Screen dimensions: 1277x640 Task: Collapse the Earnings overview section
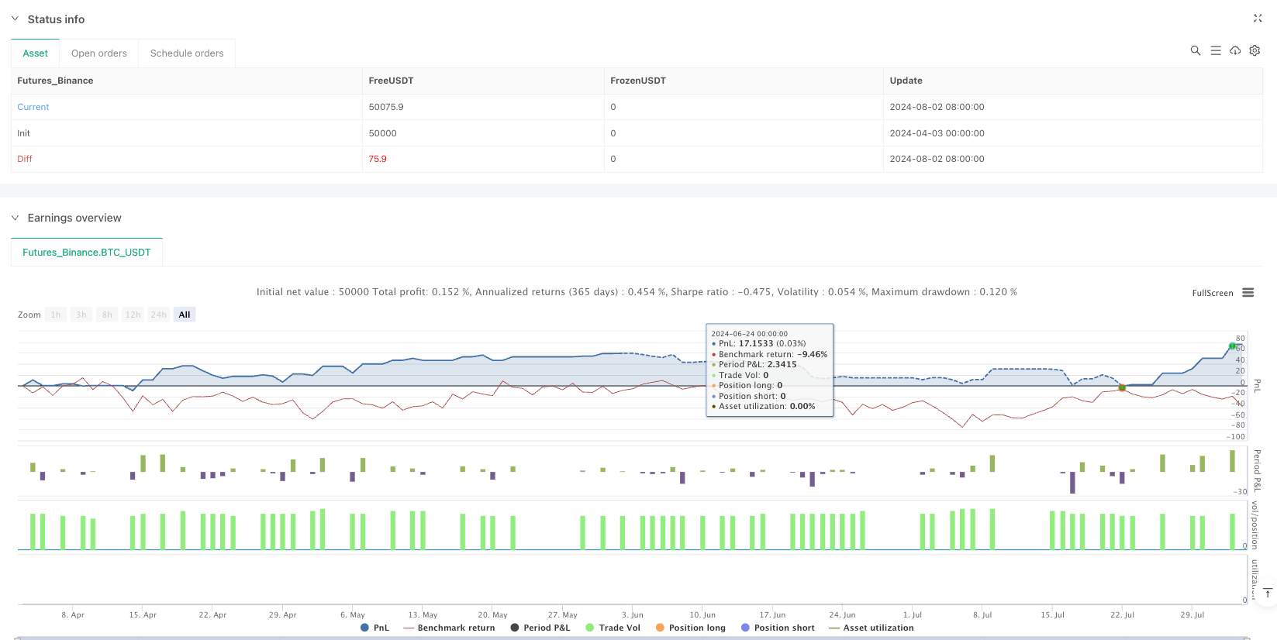coord(15,218)
